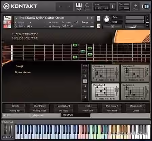Viewport: 152px width, 141px height.
Task: Click the green marker below the G# marker
Action: pyautogui.click(x=90, y=54)
